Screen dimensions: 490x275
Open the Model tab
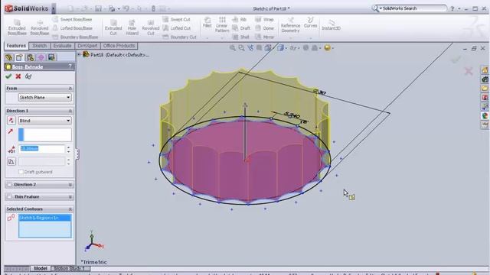click(41, 268)
